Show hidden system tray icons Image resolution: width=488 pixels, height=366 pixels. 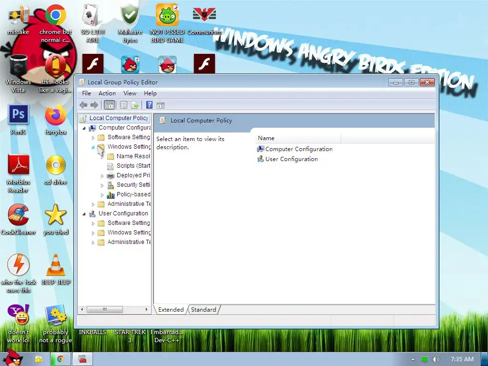413,359
